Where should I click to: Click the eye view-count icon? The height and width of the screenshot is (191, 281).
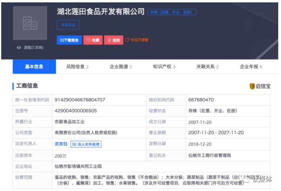[x=19, y=47]
